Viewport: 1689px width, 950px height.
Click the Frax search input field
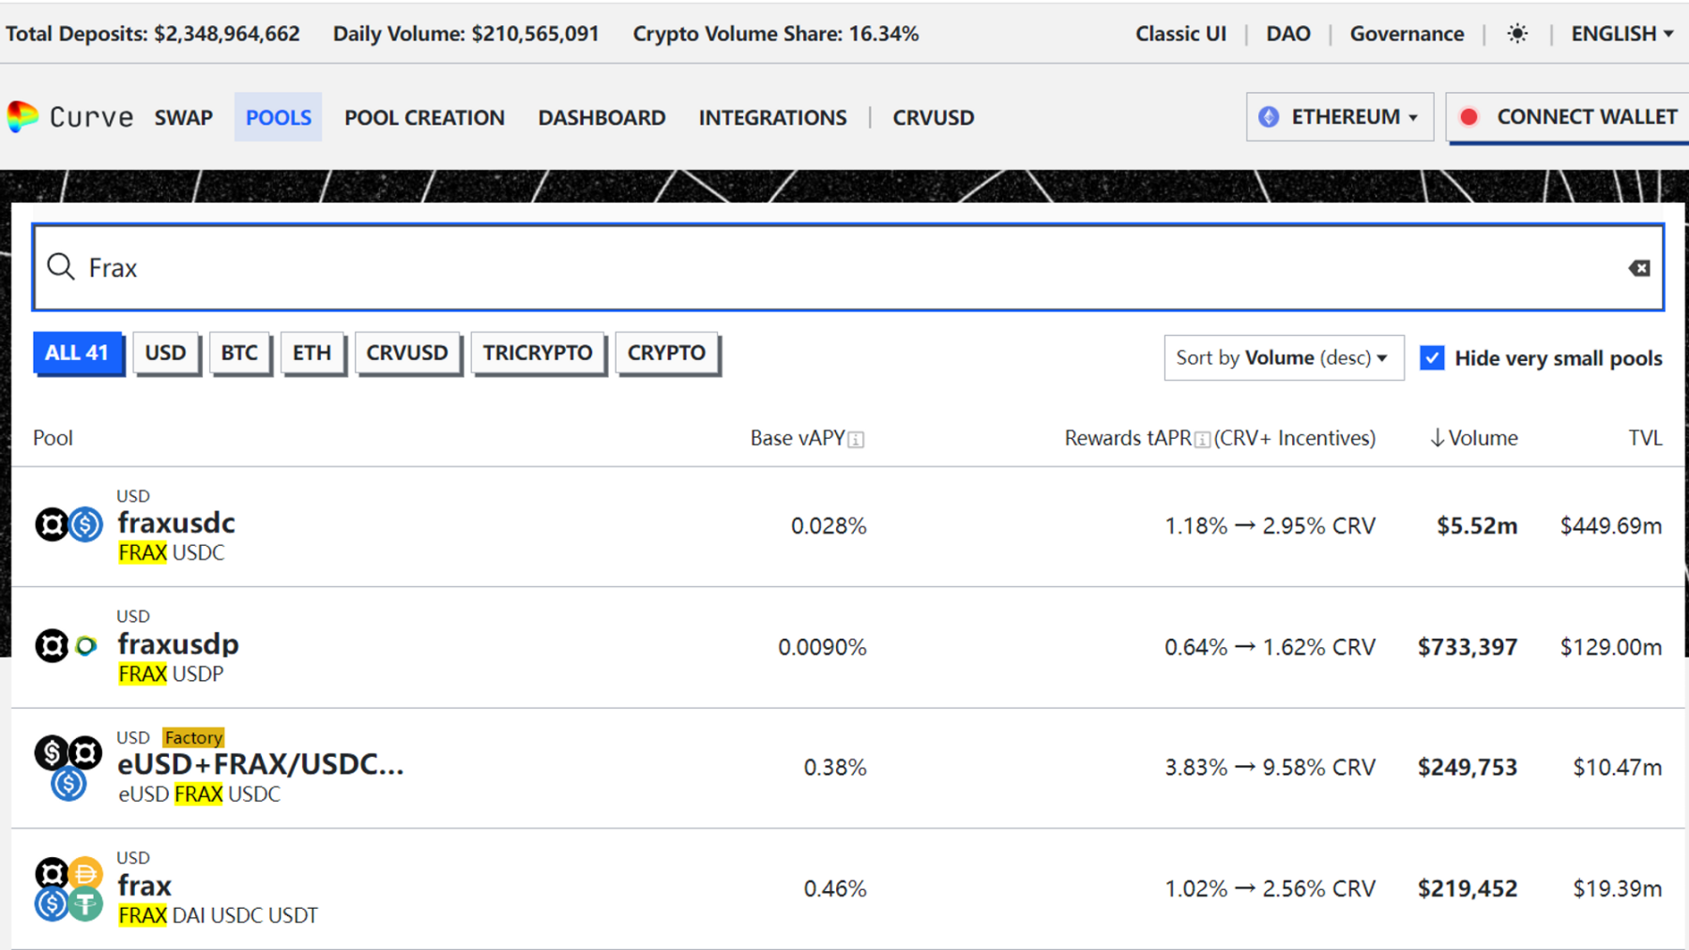pos(844,268)
